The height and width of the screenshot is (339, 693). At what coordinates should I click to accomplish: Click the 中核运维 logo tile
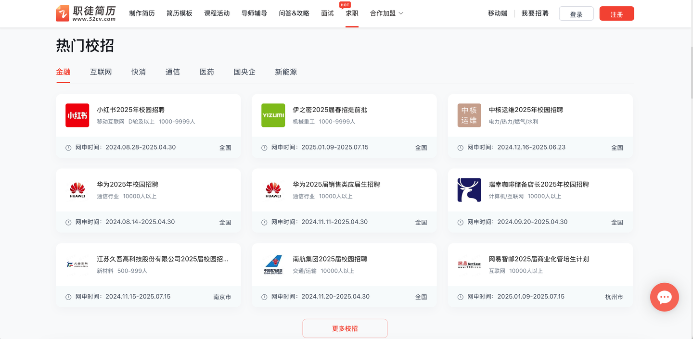(x=469, y=115)
